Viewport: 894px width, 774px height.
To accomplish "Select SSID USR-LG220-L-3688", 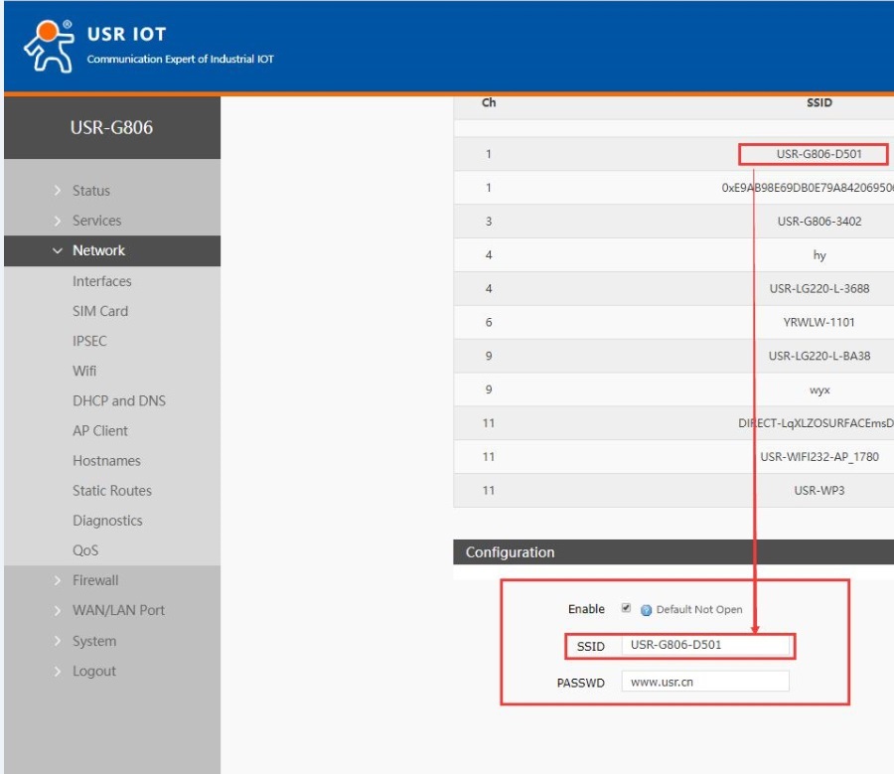I will pyautogui.click(x=819, y=288).
